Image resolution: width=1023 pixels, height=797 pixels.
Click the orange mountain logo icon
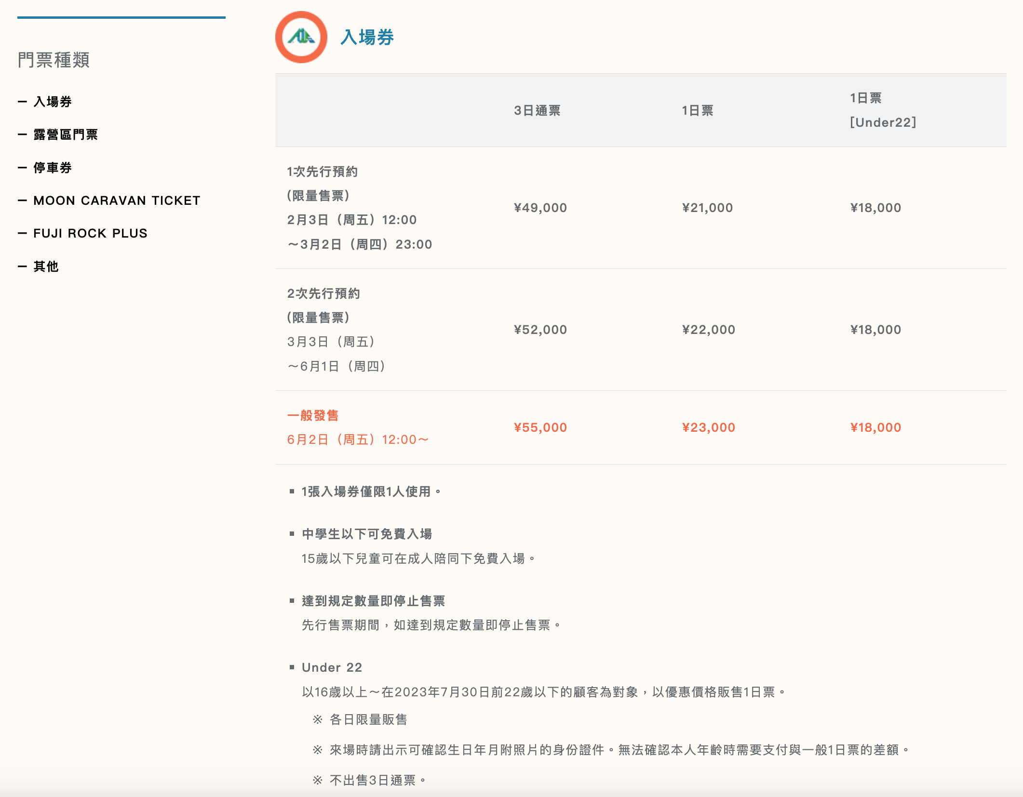(x=301, y=37)
